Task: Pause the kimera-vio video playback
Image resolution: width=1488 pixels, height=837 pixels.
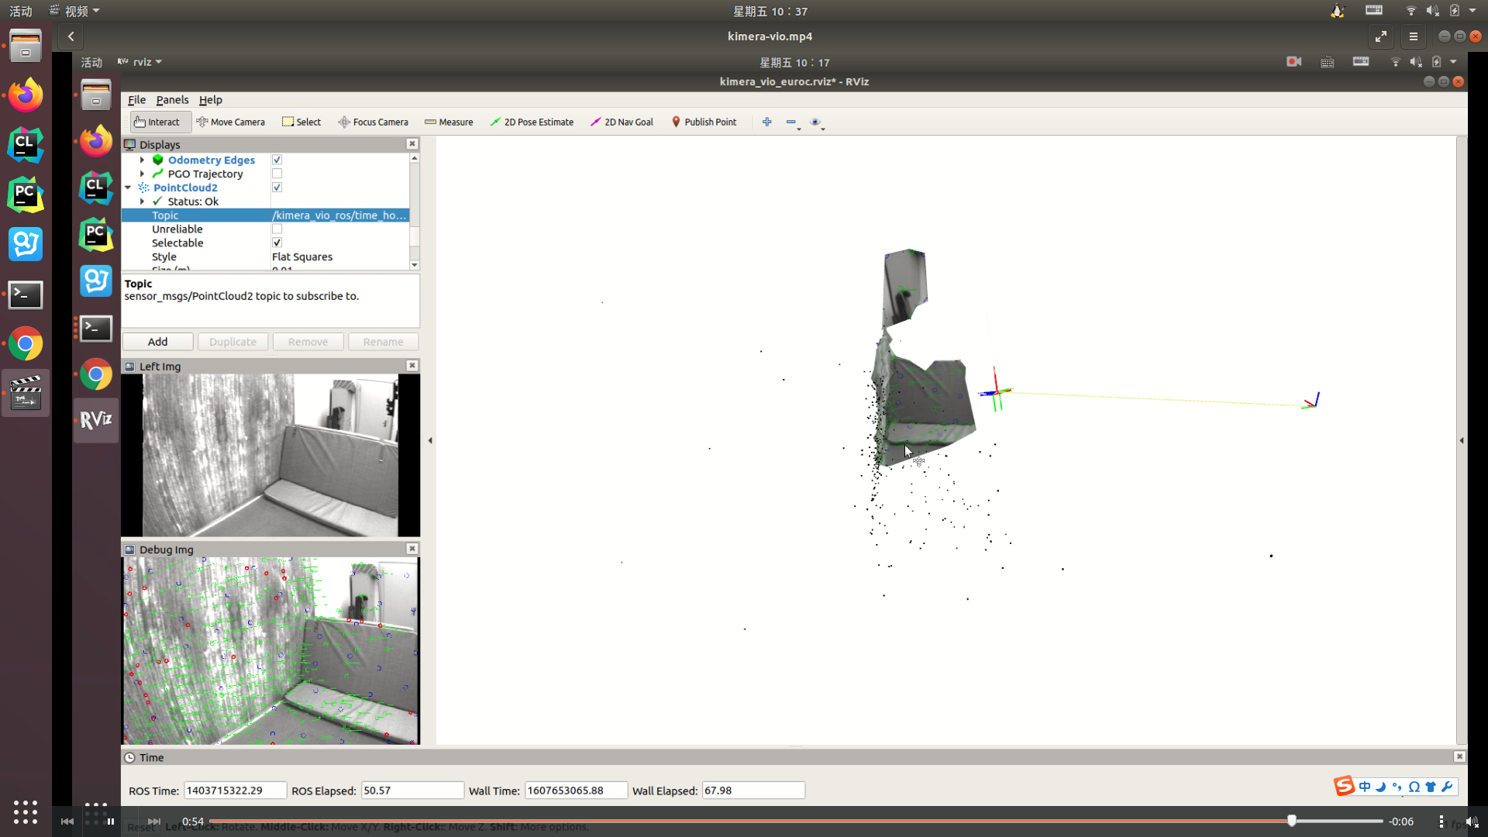Action: pyautogui.click(x=111, y=821)
